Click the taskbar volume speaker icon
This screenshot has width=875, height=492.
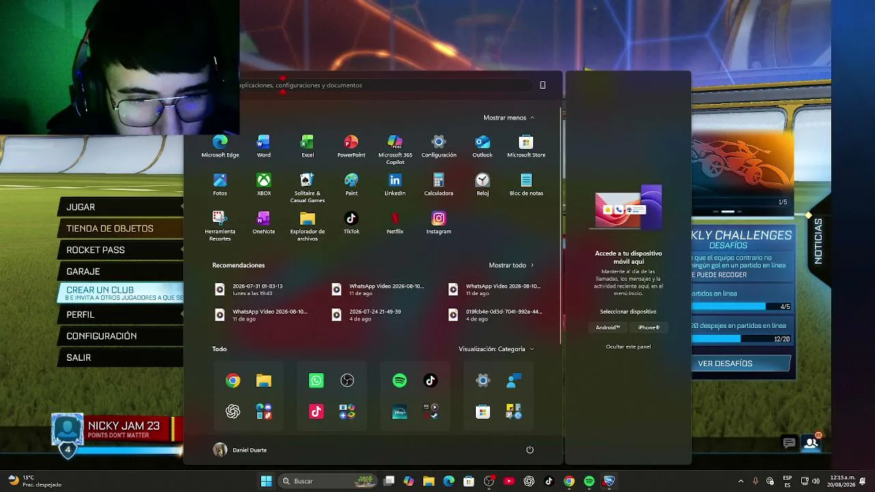[x=816, y=481]
